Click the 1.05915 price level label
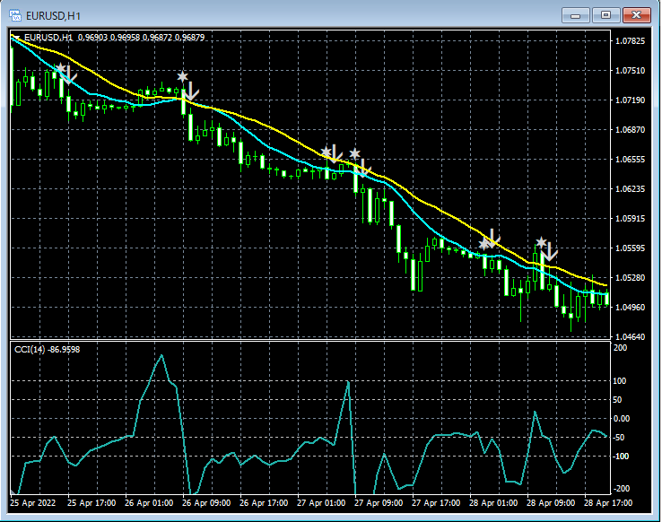Viewport: 662px width, 522px height. coord(630,218)
